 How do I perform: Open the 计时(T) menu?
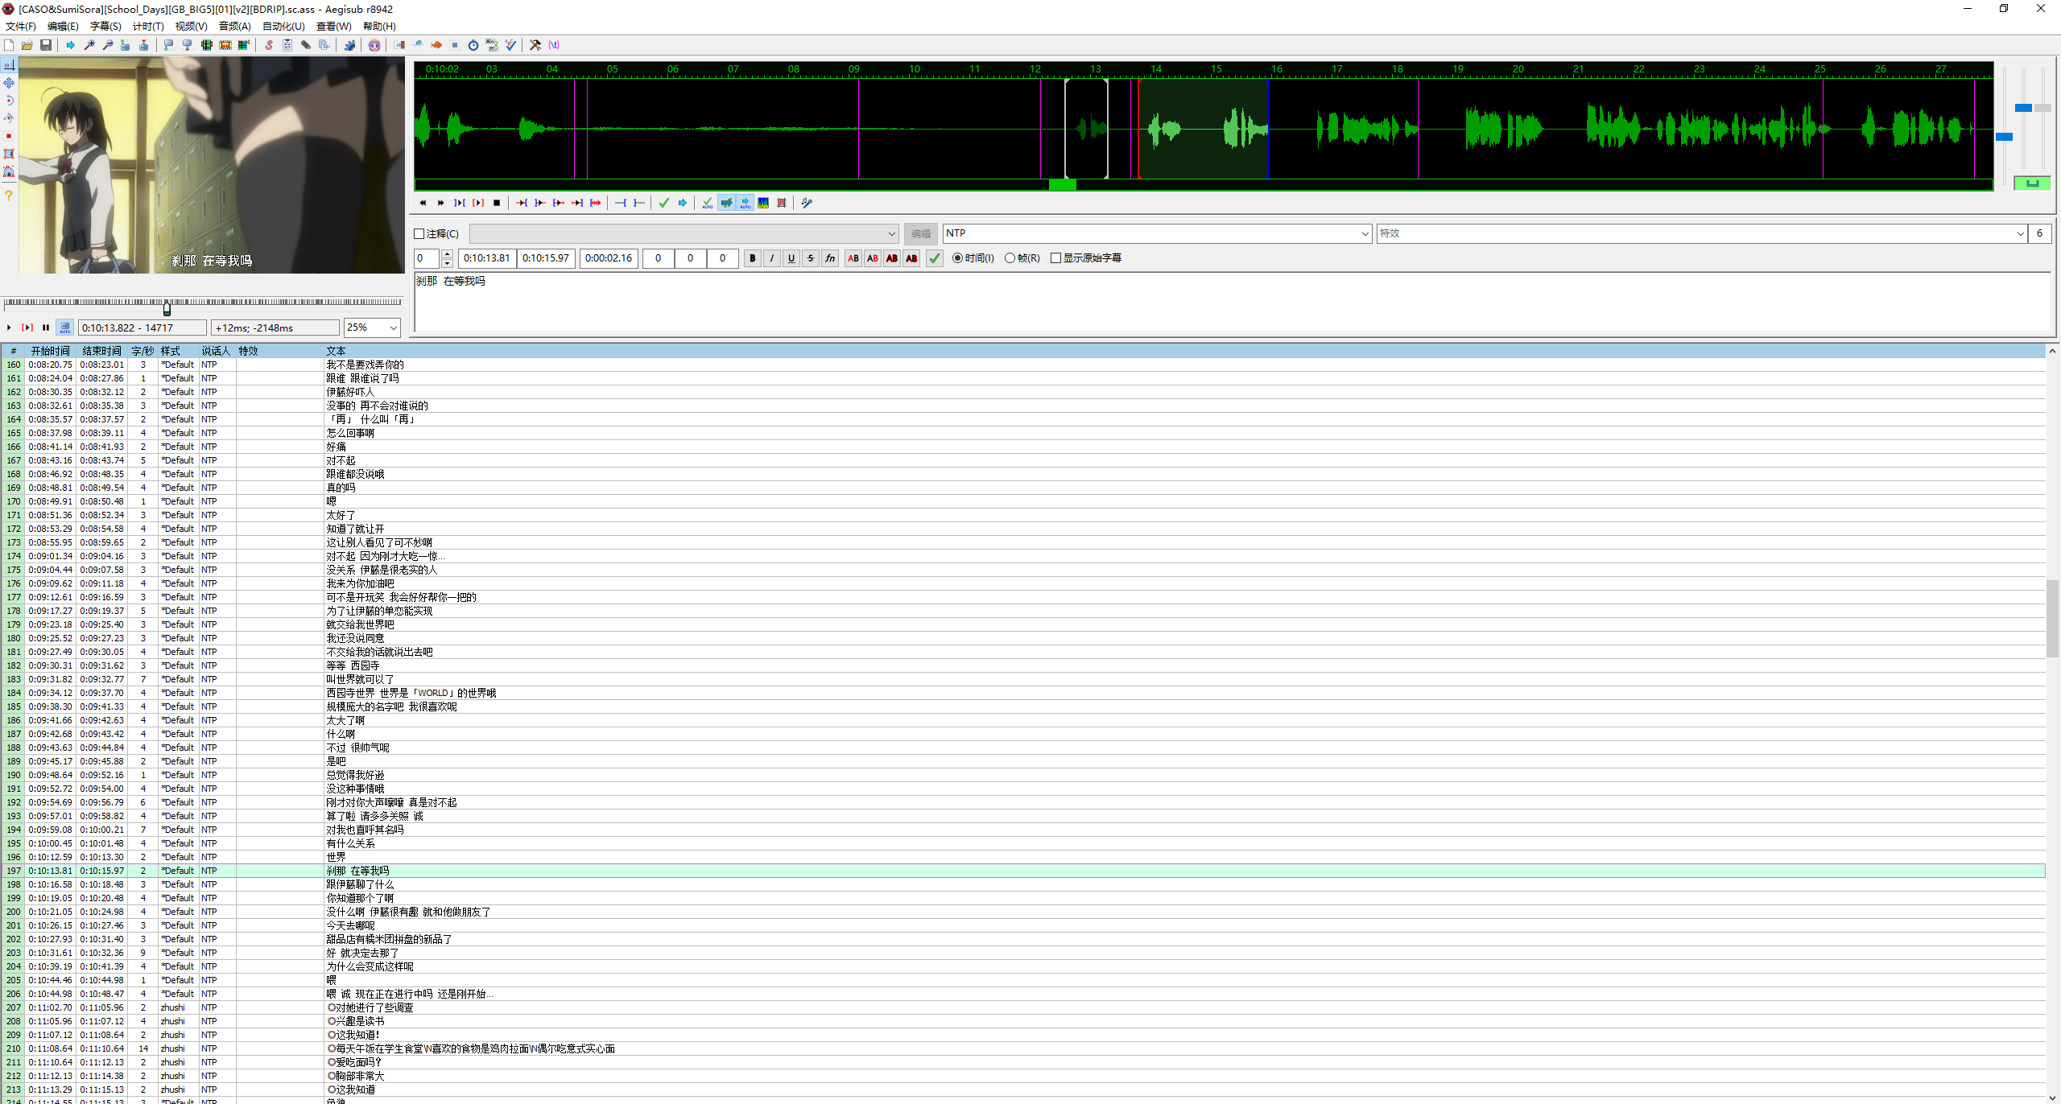[148, 27]
